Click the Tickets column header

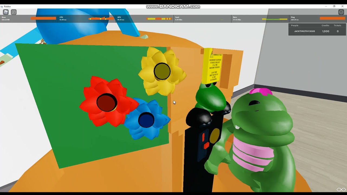pyautogui.click(x=338, y=25)
